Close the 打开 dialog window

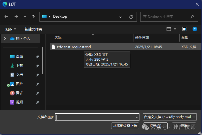[197, 4]
